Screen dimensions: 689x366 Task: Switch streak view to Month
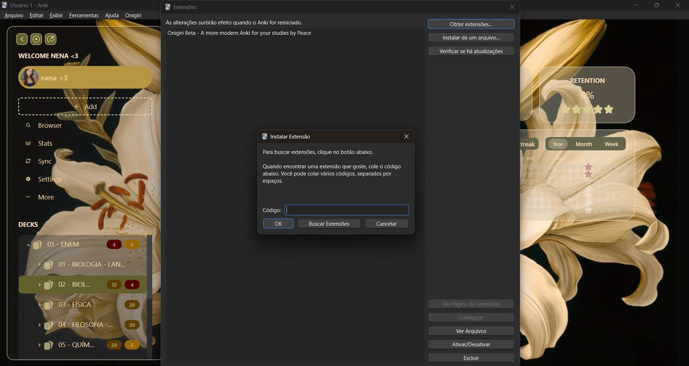point(584,144)
